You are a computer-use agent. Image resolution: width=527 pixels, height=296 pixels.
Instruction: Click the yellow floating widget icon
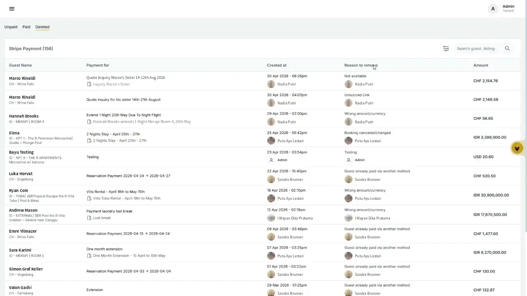[517, 148]
